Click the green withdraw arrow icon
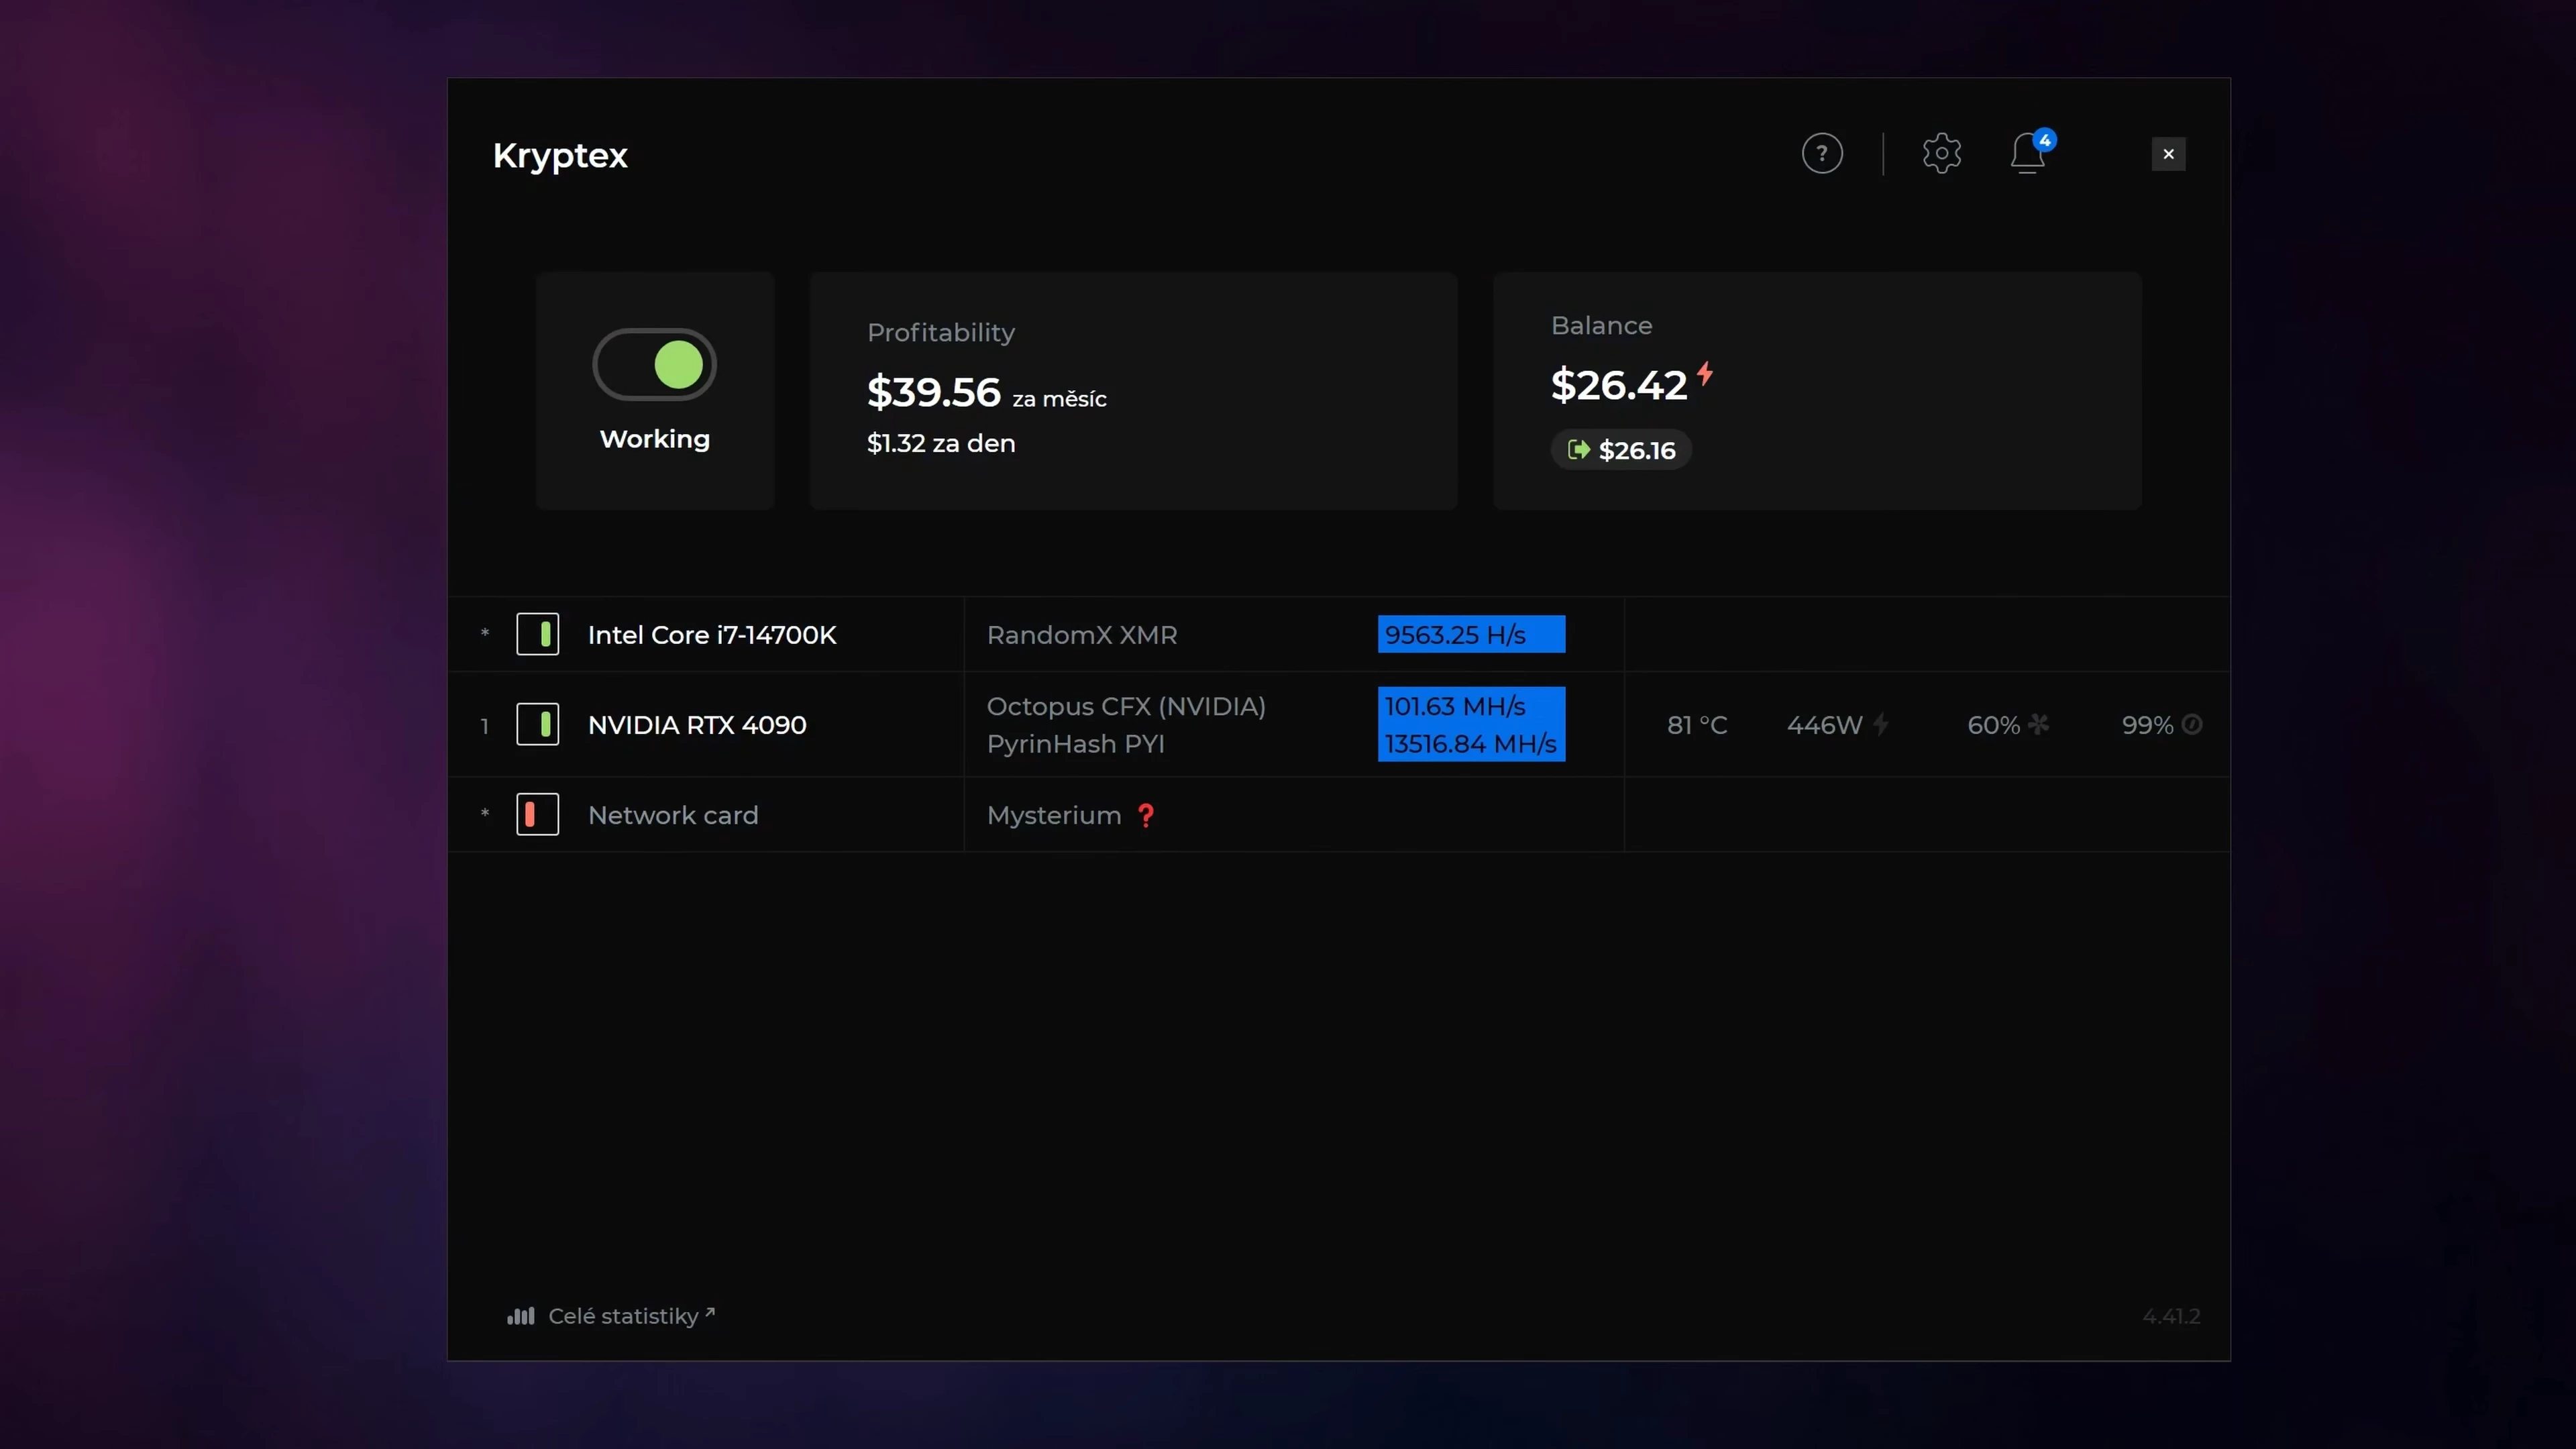 coord(1579,450)
